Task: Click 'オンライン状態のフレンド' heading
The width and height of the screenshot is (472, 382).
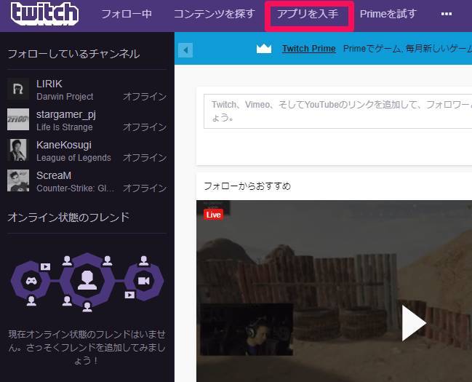Action: pos(68,218)
